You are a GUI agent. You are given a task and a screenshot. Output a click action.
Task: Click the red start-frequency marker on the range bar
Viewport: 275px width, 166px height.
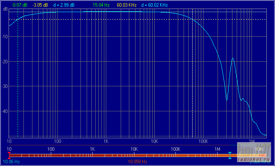[x=9, y=155]
